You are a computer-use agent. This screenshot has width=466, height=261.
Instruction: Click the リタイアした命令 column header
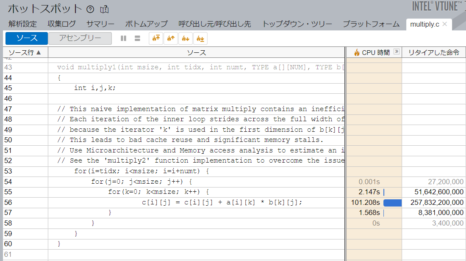(433, 52)
